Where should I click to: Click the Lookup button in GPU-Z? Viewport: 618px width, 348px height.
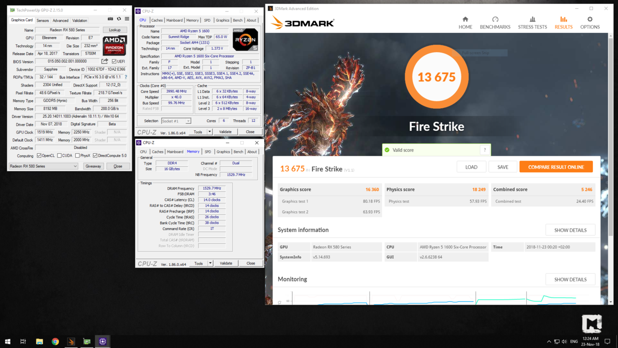pos(114,30)
